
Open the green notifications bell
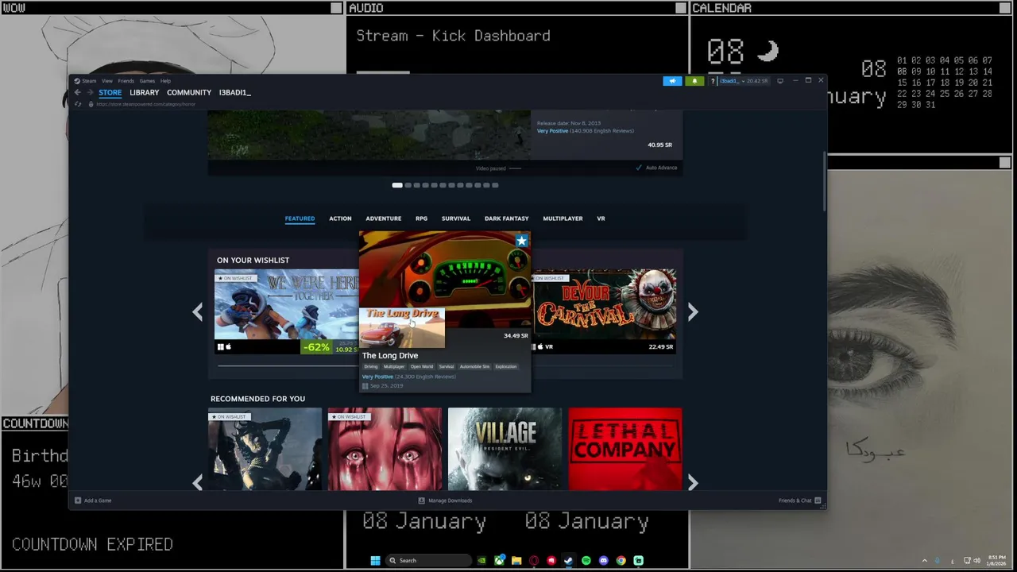[x=694, y=80]
